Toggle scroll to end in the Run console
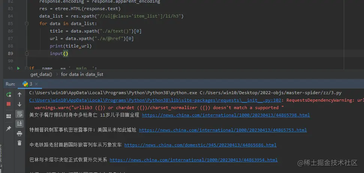The height and width of the screenshot is (173, 364). pos(19,124)
